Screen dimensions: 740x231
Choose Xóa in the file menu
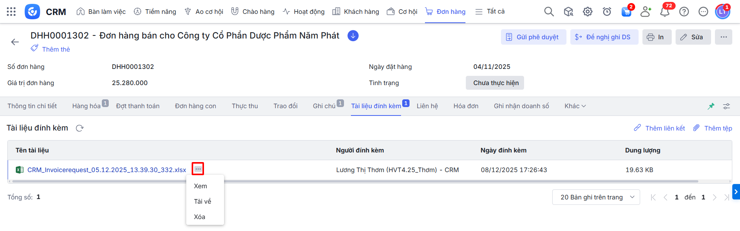pos(199,217)
